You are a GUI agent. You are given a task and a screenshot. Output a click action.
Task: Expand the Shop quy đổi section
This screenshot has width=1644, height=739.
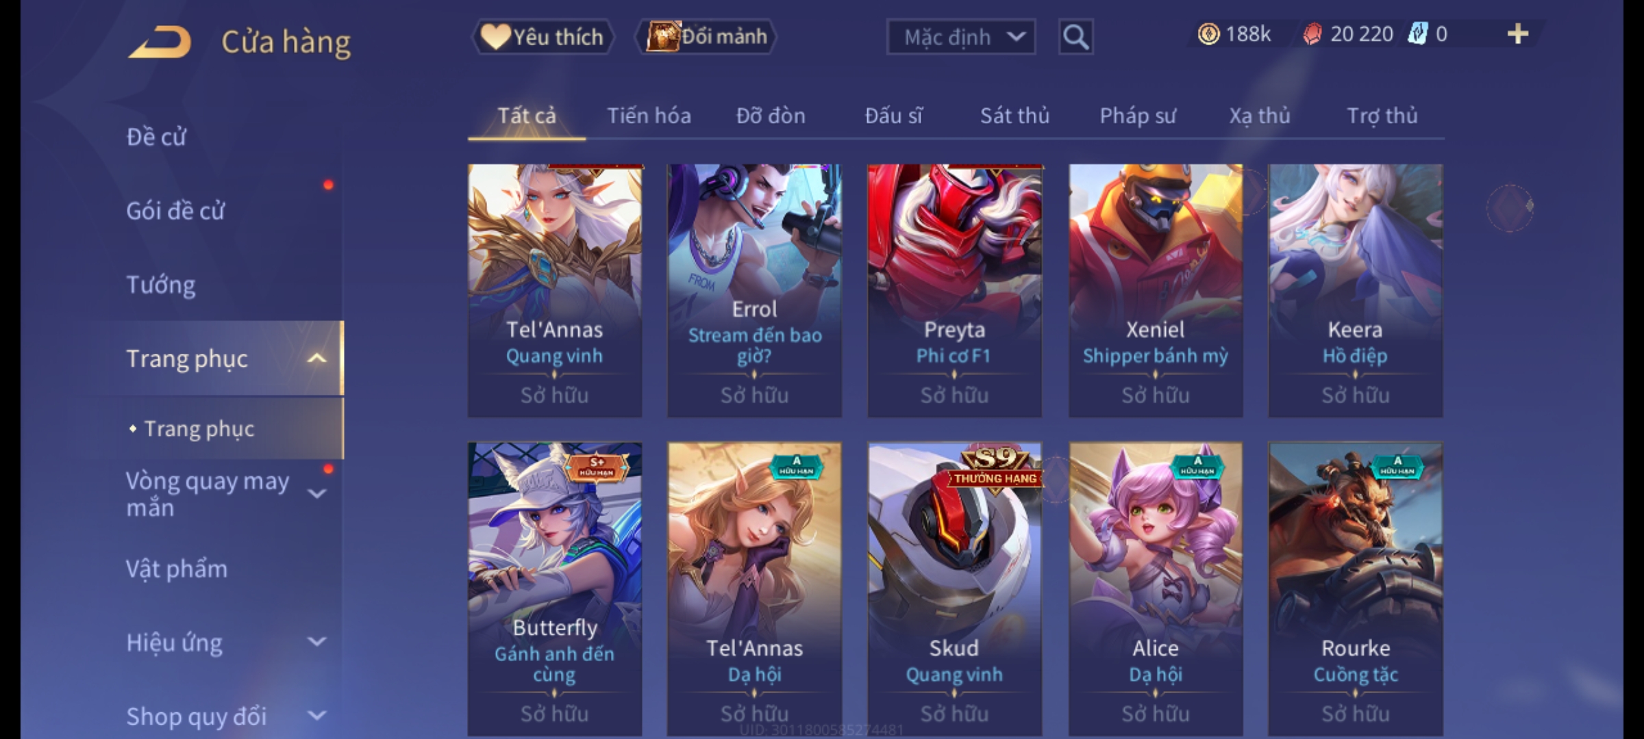[x=316, y=716]
